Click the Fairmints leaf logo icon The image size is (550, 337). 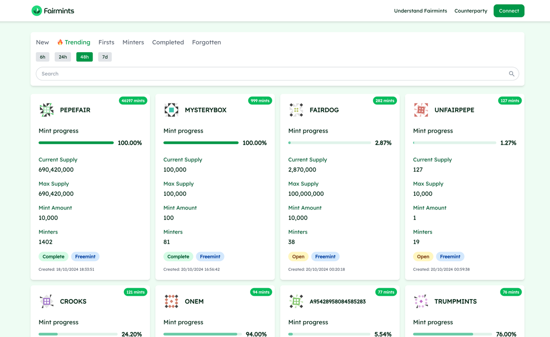click(x=37, y=11)
